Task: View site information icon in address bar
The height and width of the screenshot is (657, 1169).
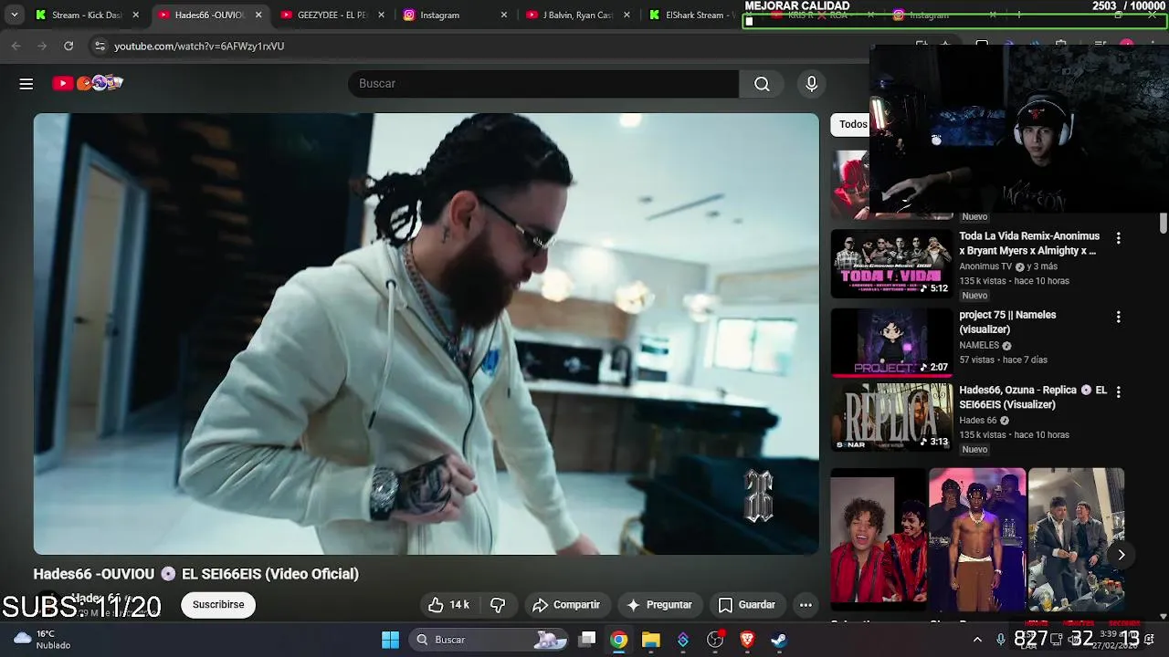Action: (100, 46)
